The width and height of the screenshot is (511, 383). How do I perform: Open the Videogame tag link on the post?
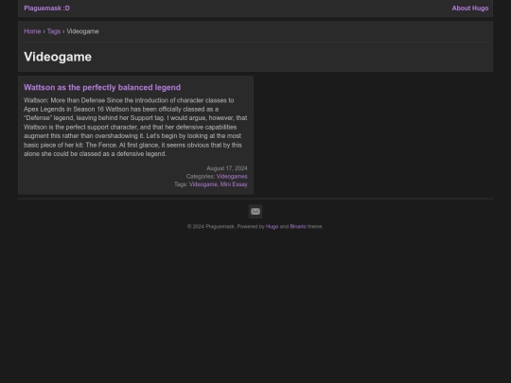[203, 184]
